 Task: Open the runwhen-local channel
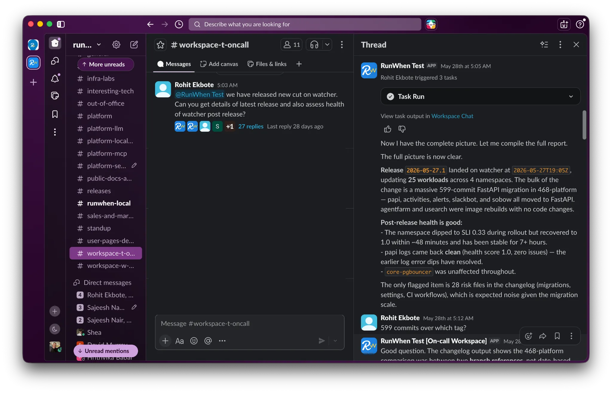(x=106, y=203)
